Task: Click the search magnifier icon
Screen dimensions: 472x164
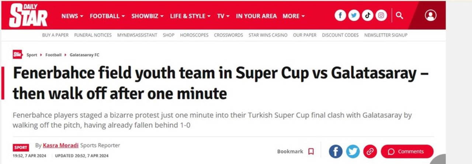Action: (399, 15)
